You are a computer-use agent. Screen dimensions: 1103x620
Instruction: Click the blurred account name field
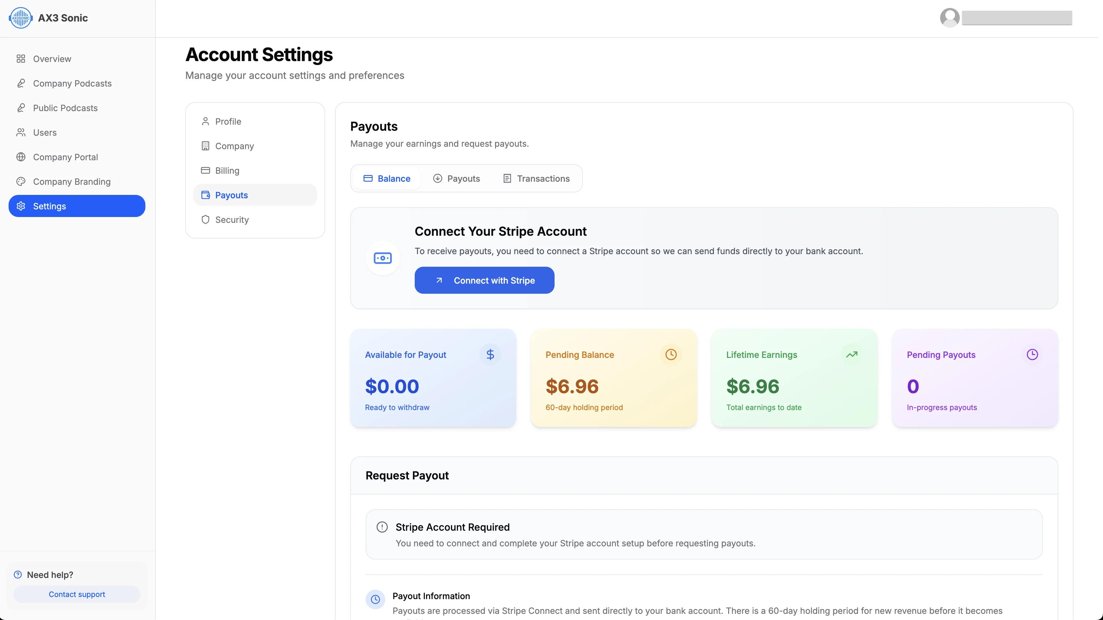1017,18
